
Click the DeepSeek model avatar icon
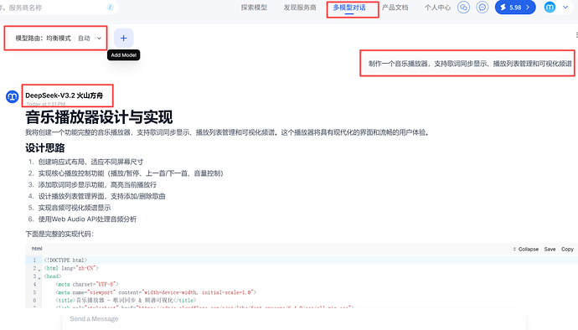[x=13, y=96]
